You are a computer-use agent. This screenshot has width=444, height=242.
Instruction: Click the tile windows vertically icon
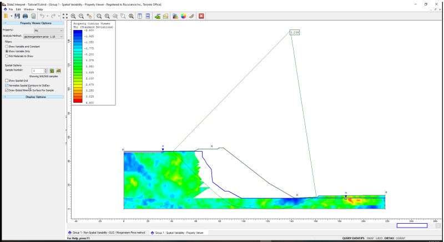(140, 16)
